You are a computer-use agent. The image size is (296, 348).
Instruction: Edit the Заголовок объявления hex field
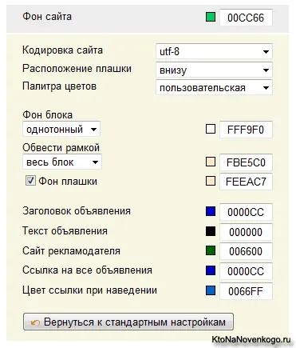[x=246, y=212]
